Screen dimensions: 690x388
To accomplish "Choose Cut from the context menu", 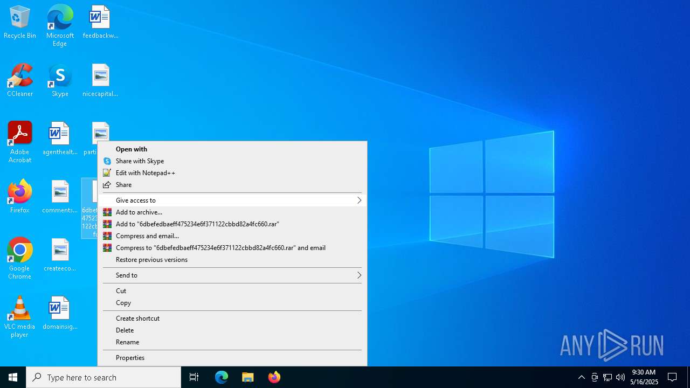I will (x=232, y=291).
